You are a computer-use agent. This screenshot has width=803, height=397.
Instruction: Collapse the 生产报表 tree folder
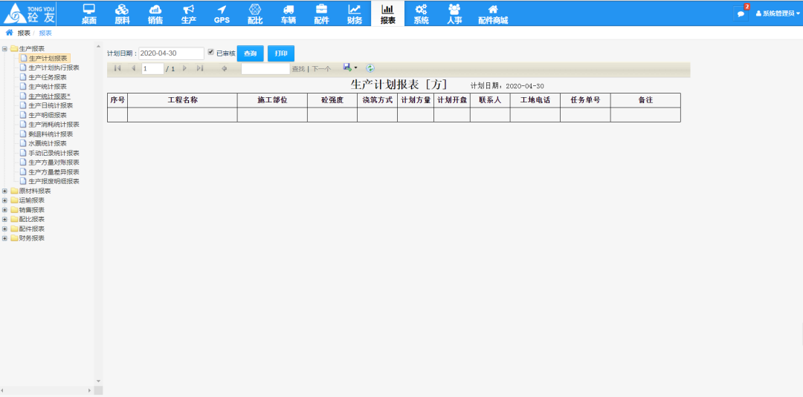[x=5, y=49]
